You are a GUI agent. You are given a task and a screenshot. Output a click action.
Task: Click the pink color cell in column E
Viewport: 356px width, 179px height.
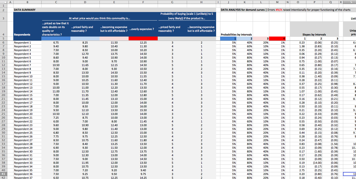[114, 38]
